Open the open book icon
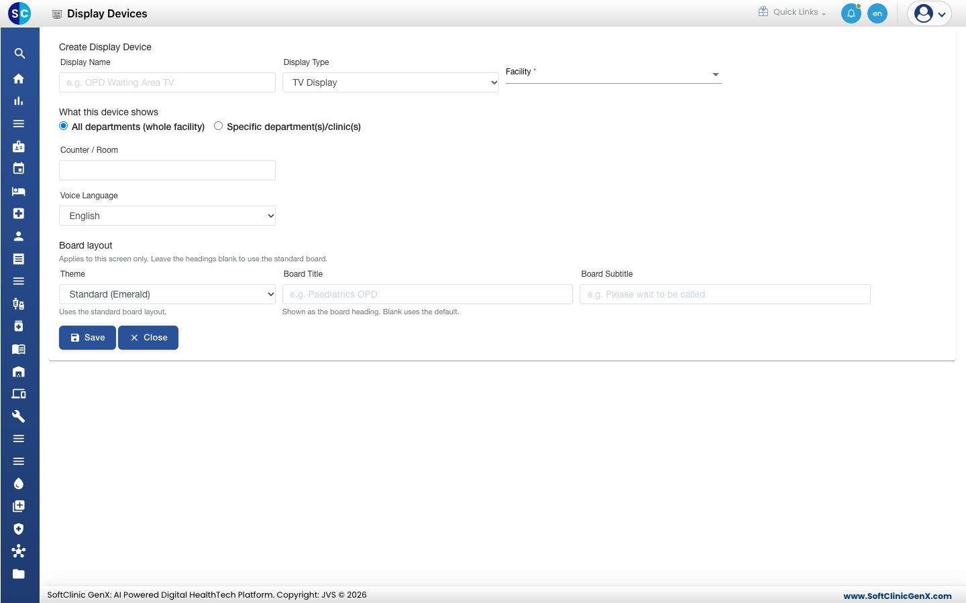 (x=19, y=349)
